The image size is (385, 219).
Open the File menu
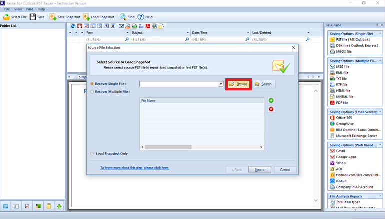(x=7, y=9)
